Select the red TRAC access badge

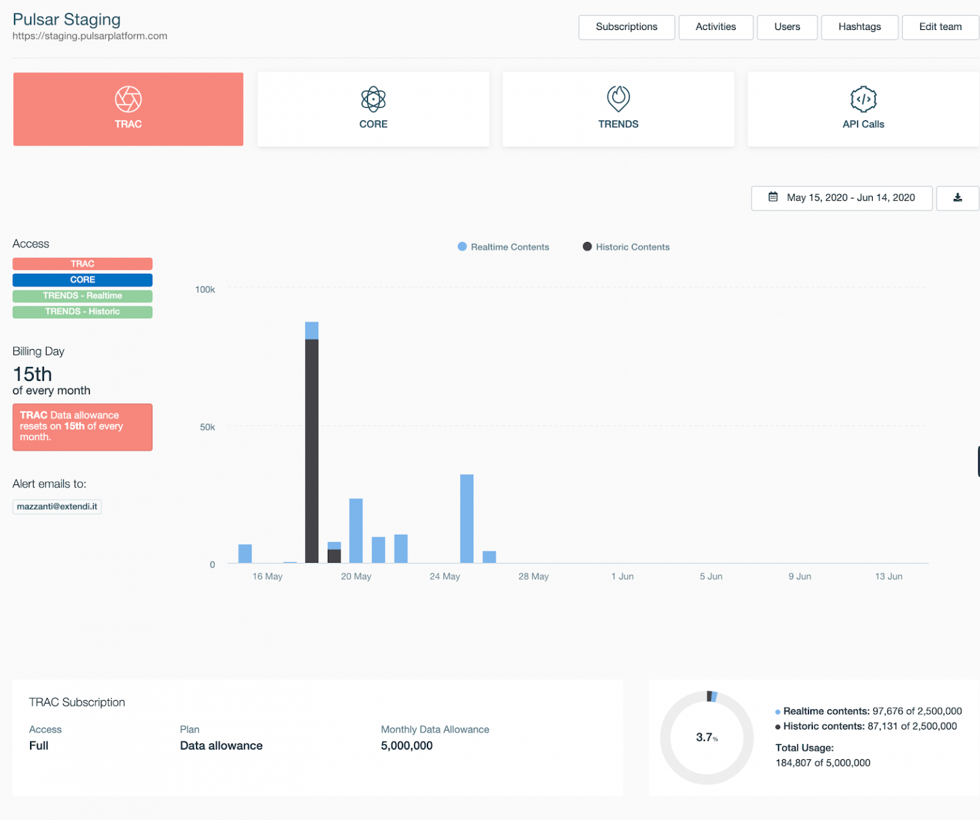click(x=82, y=264)
